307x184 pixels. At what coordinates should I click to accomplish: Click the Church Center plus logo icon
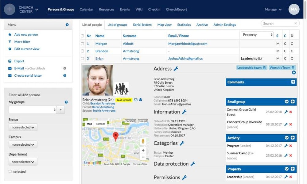click(x=10, y=9)
